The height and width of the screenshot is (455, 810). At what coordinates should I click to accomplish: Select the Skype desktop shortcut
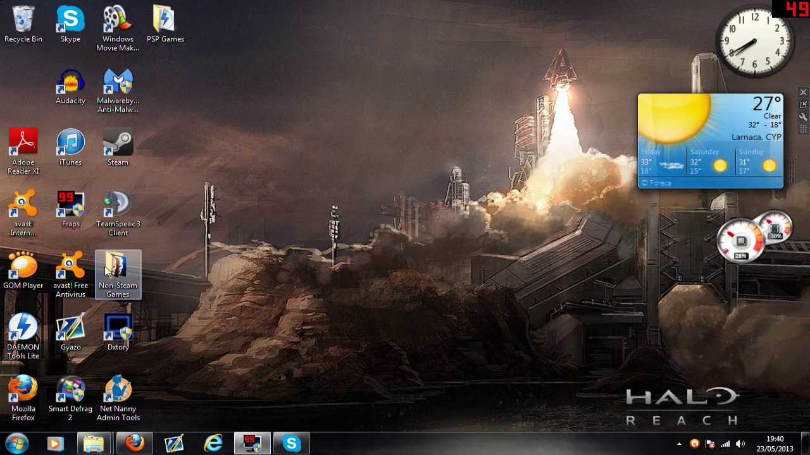tap(70, 25)
